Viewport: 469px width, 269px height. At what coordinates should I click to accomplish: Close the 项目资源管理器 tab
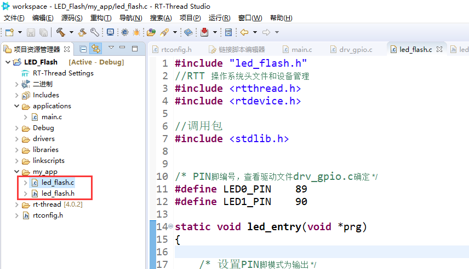pyautogui.click(x=67, y=49)
